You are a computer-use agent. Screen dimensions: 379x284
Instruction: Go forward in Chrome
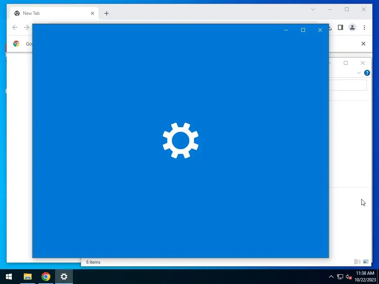point(27,27)
